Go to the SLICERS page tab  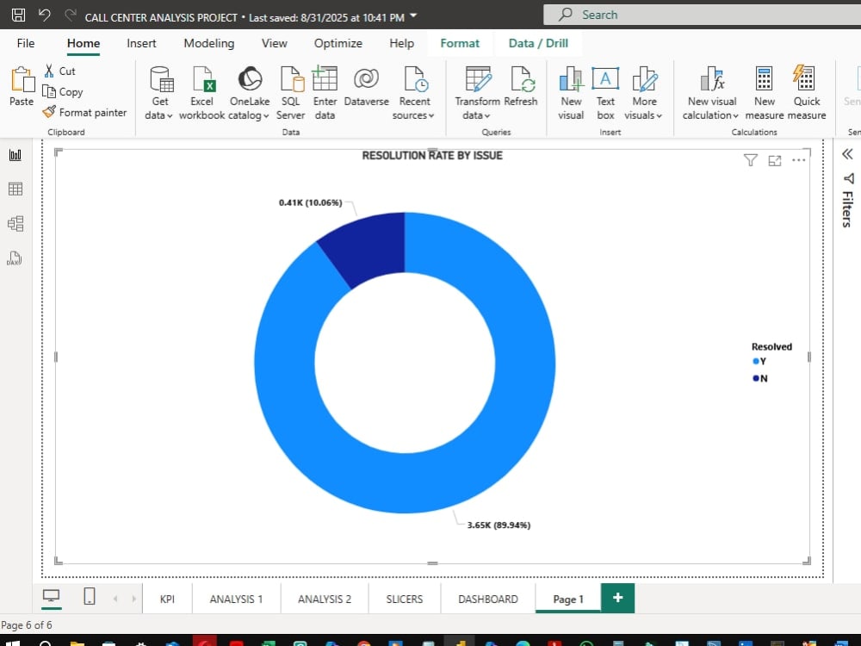click(x=404, y=599)
